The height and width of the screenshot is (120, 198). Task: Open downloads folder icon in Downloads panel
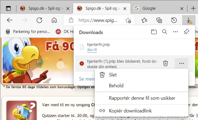(x=154, y=32)
